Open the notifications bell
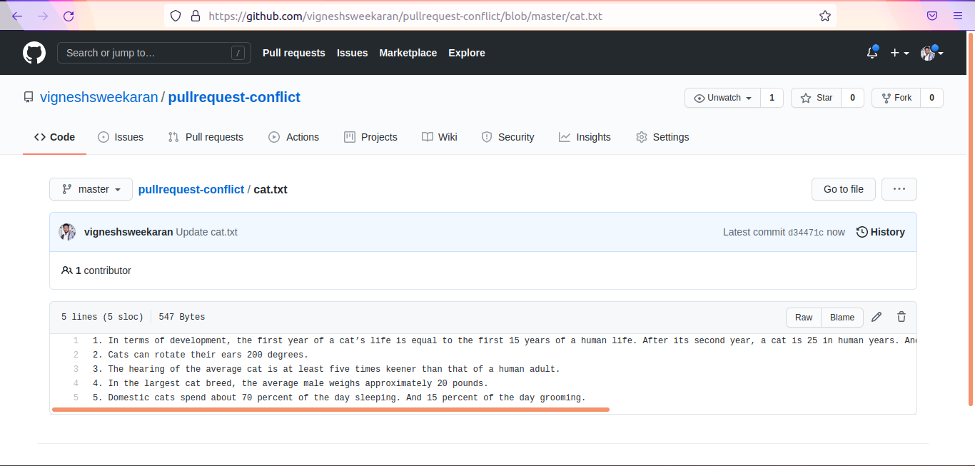The image size is (975, 466). (872, 52)
